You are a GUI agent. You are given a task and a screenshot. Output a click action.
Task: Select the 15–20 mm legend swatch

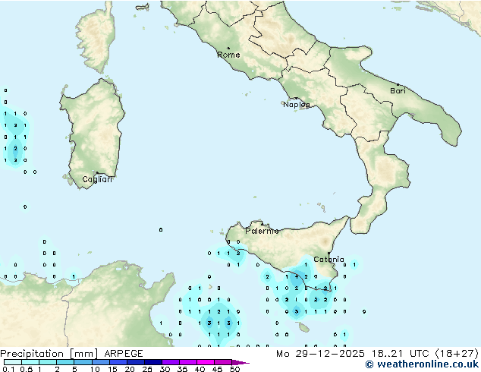[x=118, y=362]
